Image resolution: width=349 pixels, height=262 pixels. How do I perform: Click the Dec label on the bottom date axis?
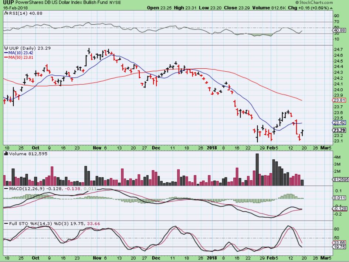click(x=156, y=258)
